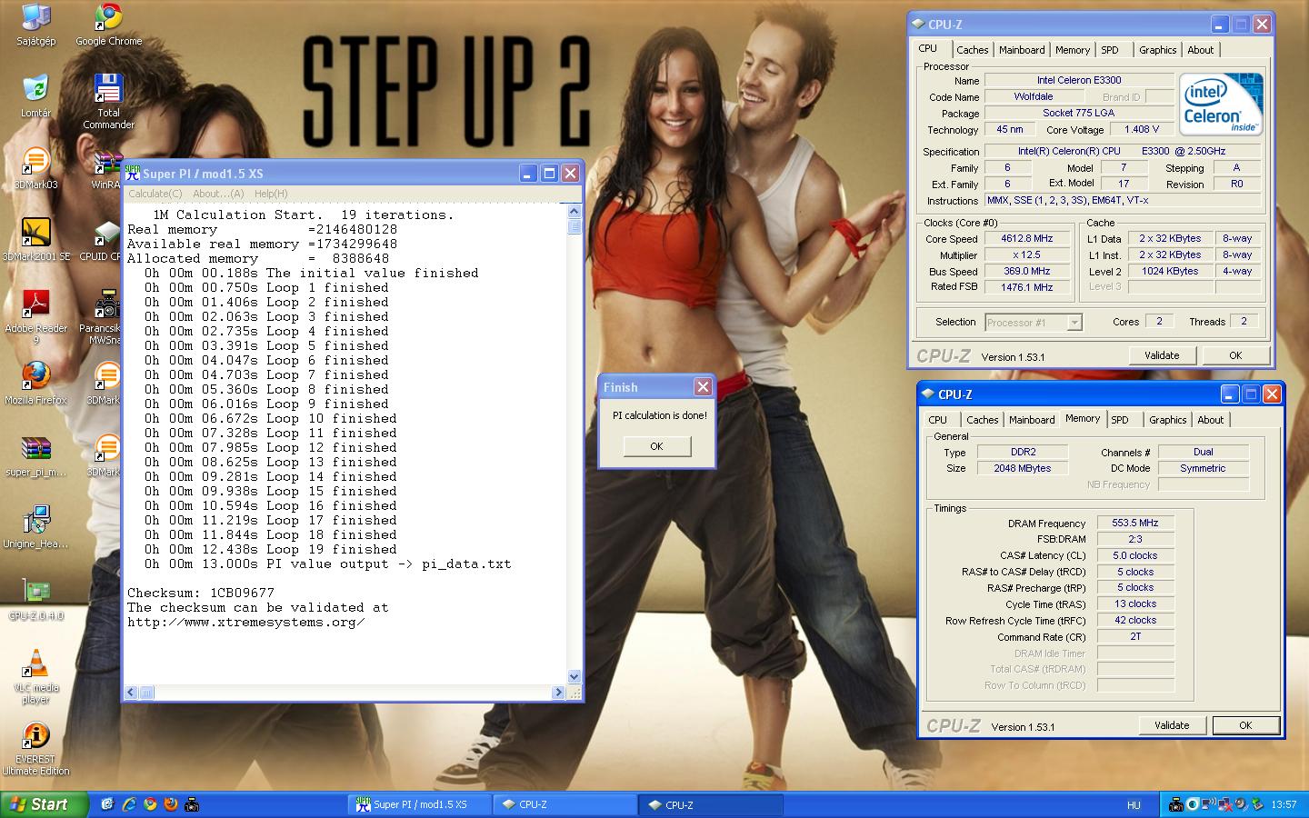Switch to Mainboard tab in upper CPU-Z
This screenshot has height=818, width=1309.
[1022, 50]
